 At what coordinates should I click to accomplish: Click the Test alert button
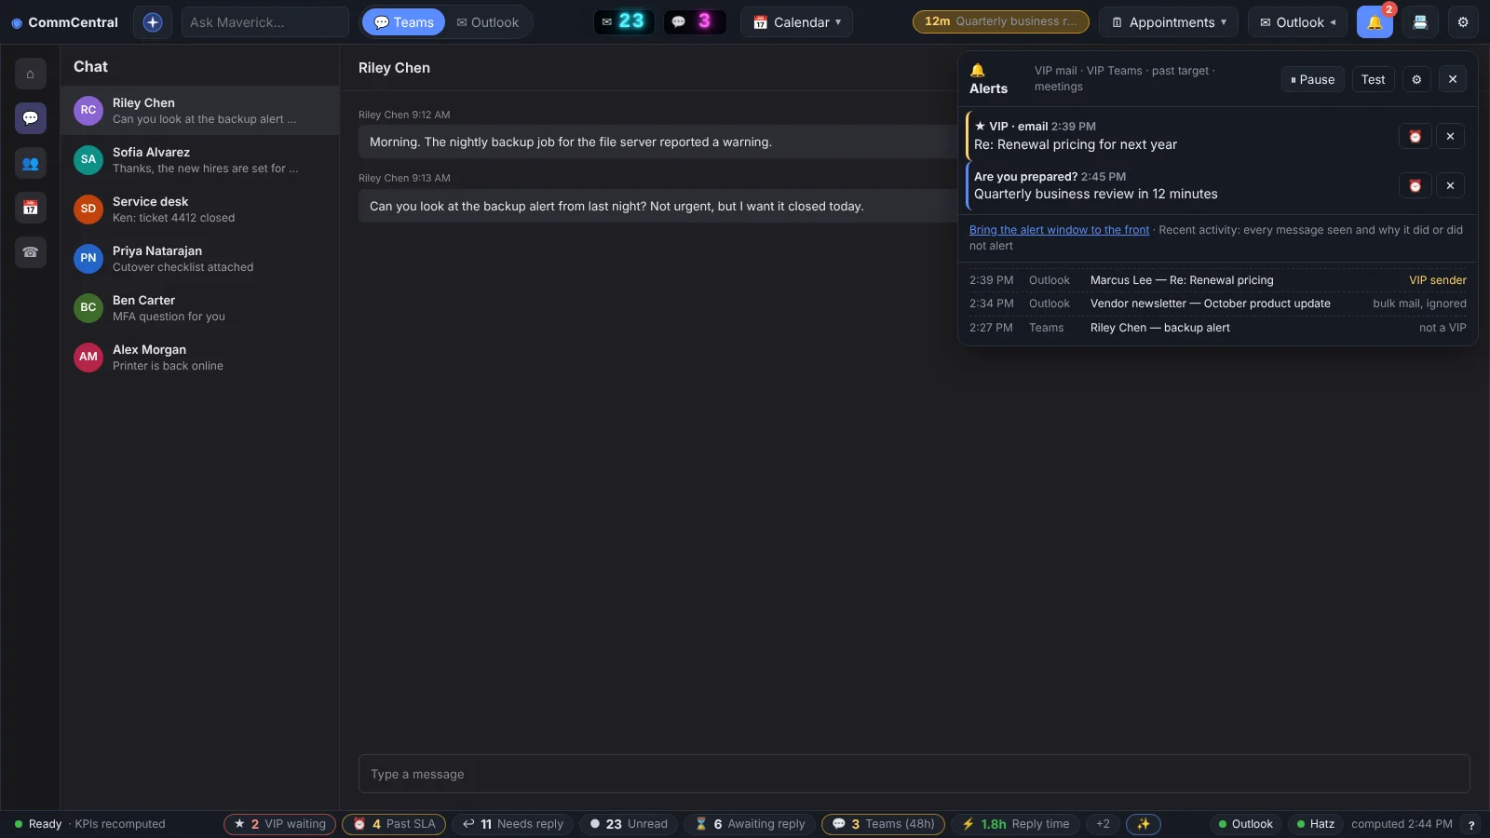click(x=1373, y=79)
